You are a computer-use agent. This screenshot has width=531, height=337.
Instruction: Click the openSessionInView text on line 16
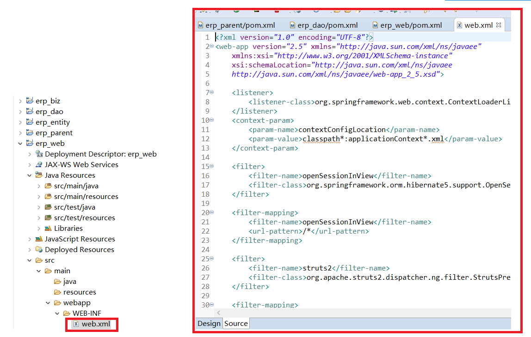coord(338,176)
